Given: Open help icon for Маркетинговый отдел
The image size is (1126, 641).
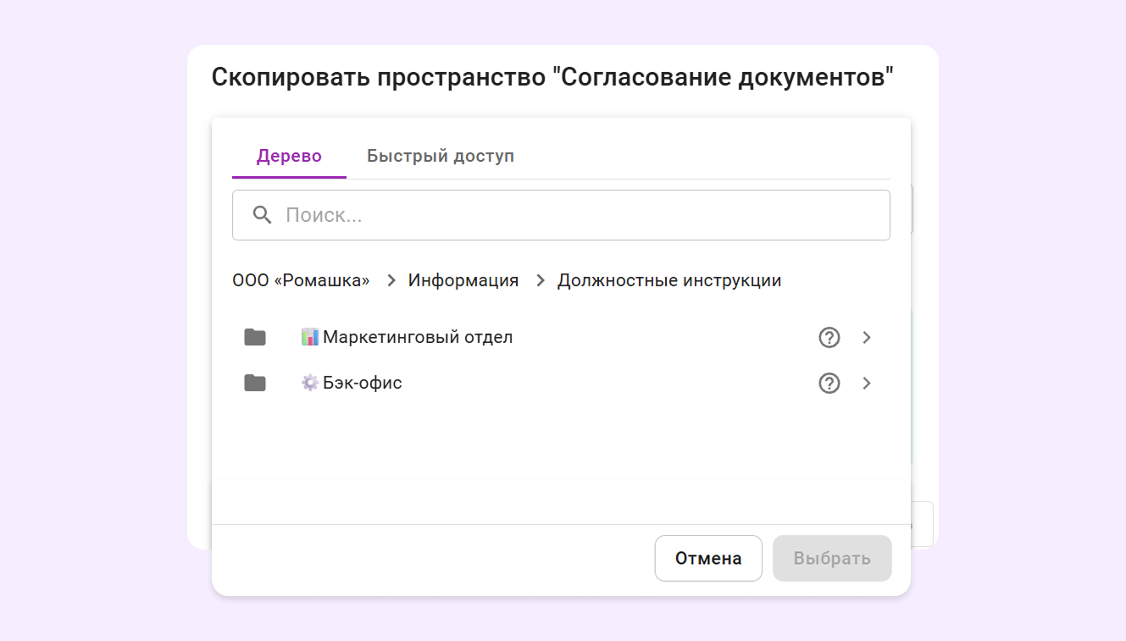Looking at the screenshot, I should [829, 337].
